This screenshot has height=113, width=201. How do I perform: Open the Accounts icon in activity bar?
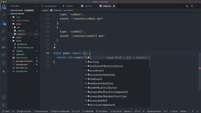click(4, 97)
